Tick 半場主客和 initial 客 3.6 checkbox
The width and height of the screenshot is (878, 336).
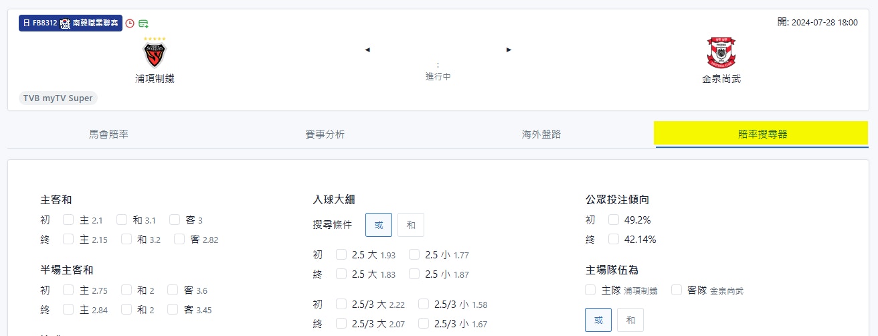(x=173, y=290)
